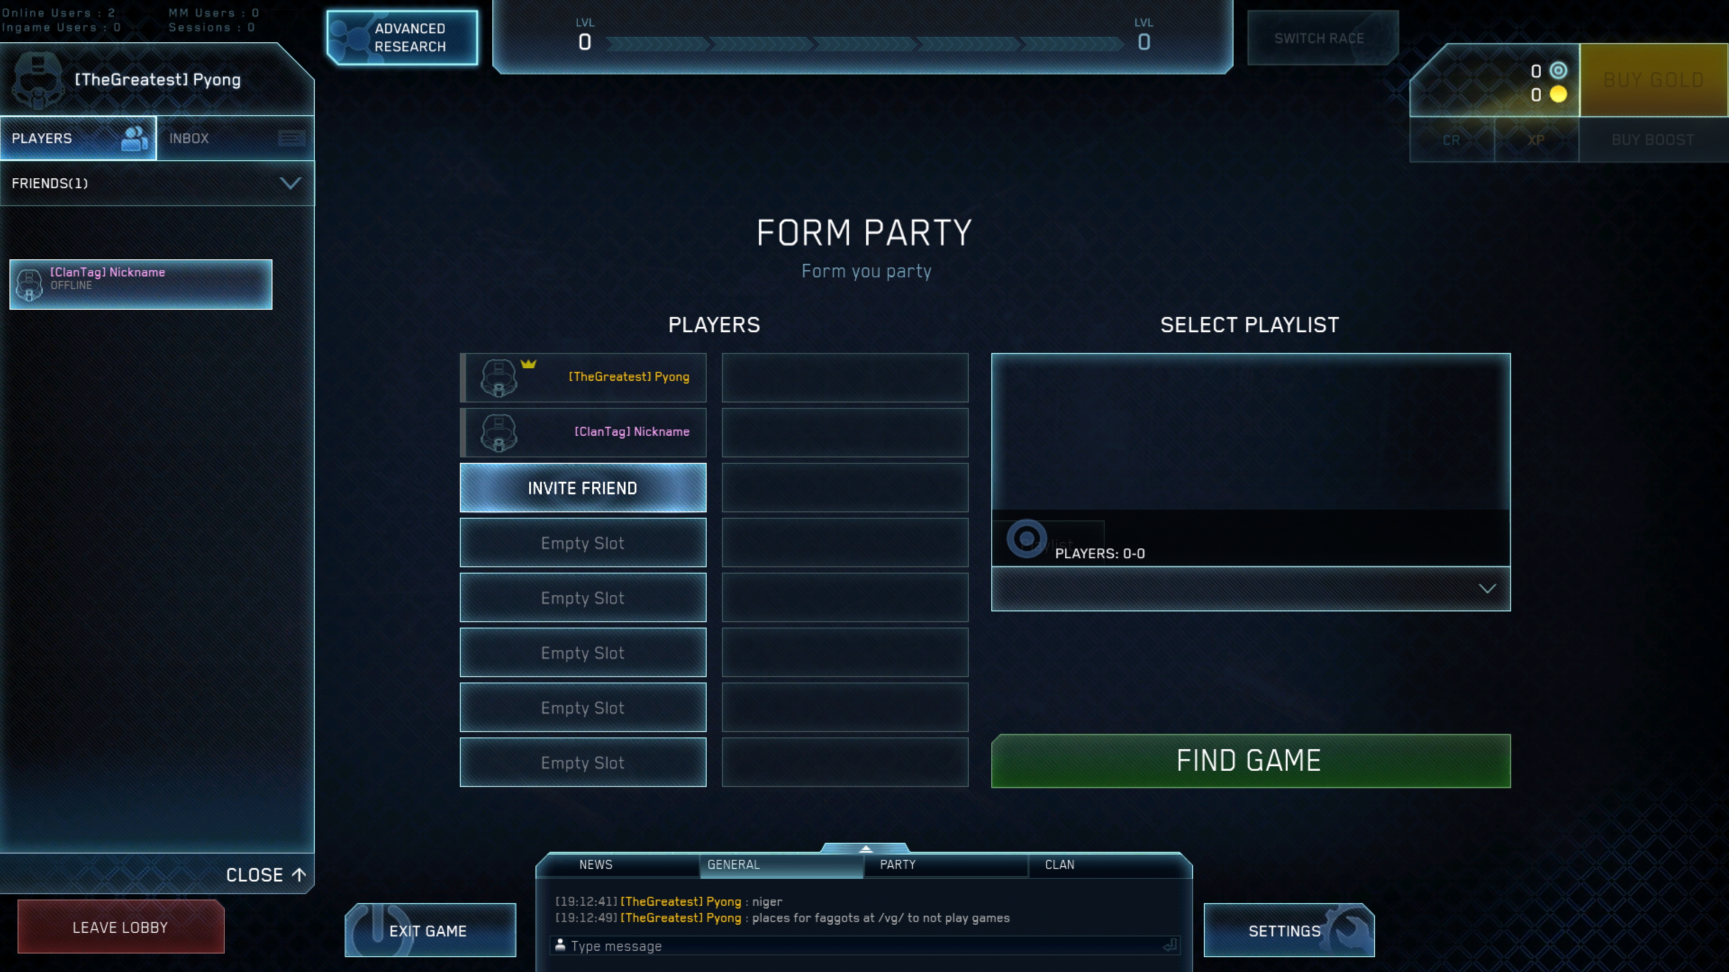
Task: Open the Select Playlist dropdown
Action: 1250,589
